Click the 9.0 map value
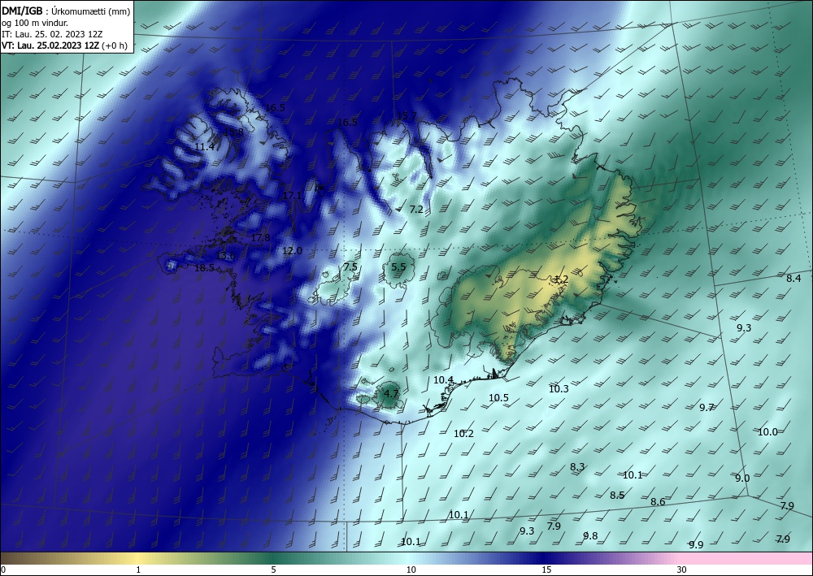 pyautogui.click(x=742, y=479)
